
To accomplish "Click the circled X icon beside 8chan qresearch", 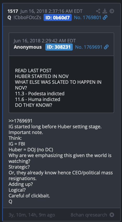I will (112, 215).
